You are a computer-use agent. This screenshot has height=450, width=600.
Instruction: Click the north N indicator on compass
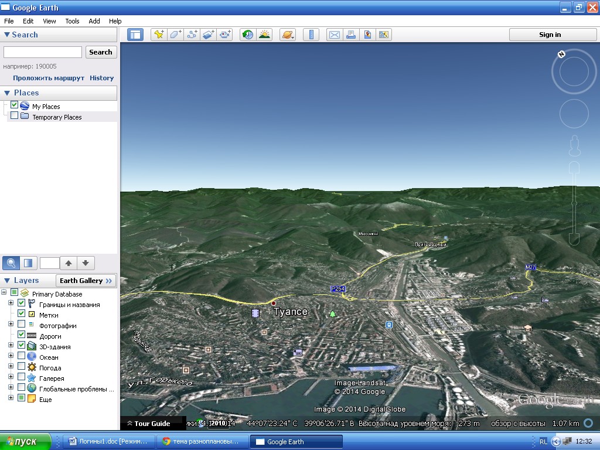561,54
